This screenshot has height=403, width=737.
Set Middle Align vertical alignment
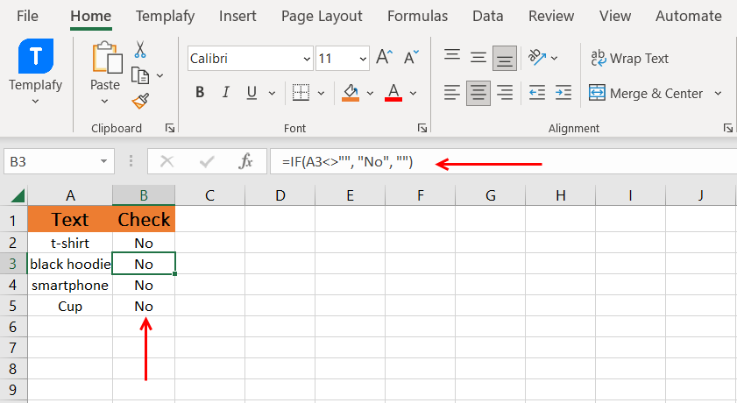478,58
